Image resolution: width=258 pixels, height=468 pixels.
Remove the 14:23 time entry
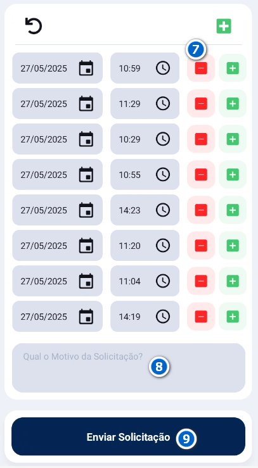201,210
